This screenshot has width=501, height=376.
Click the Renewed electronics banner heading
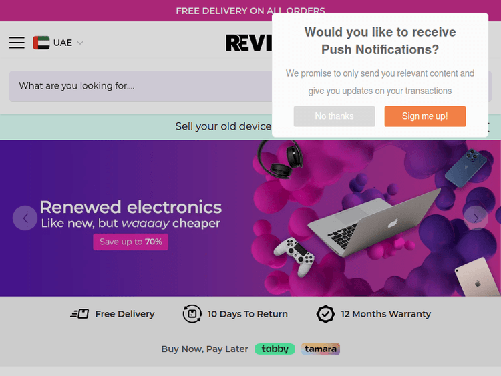coord(131,207)
